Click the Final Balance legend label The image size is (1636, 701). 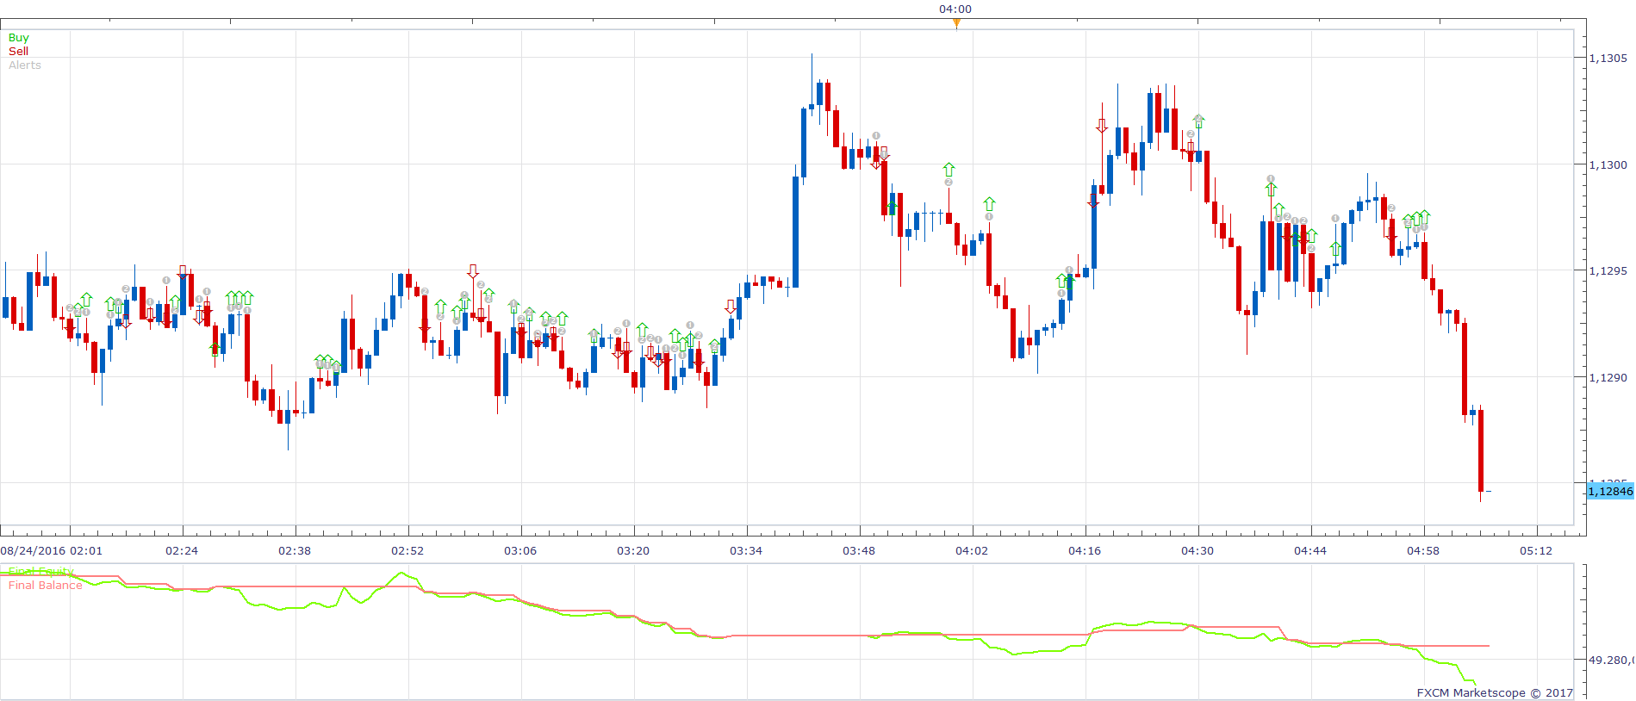click(46, 586)
